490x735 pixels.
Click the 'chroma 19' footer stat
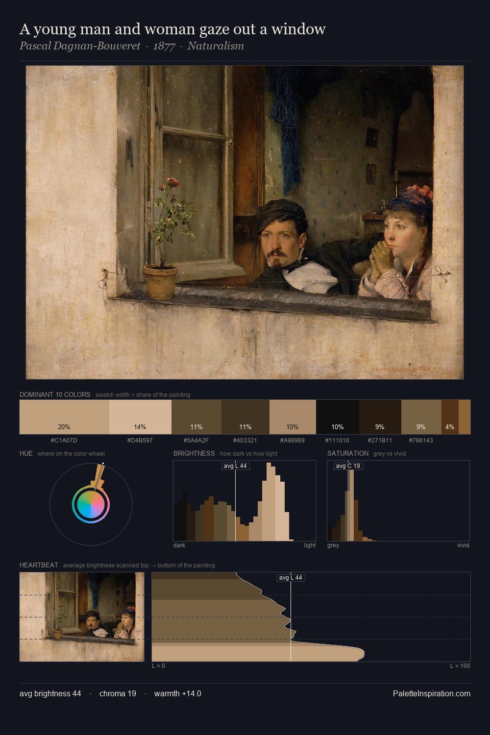(x=118, y=693)
